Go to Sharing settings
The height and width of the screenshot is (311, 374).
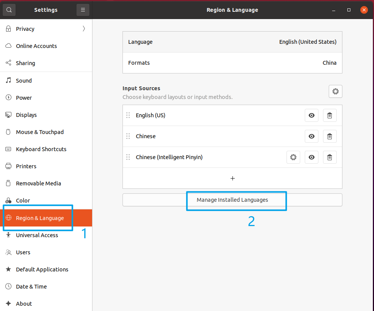pos(46,63)
